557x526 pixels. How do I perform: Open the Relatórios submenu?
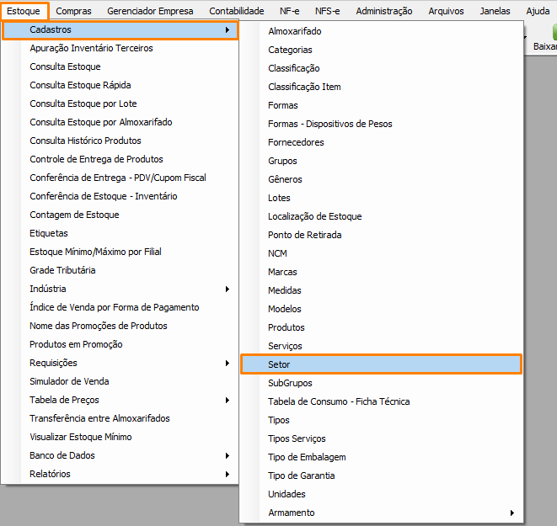click(50, 474)
